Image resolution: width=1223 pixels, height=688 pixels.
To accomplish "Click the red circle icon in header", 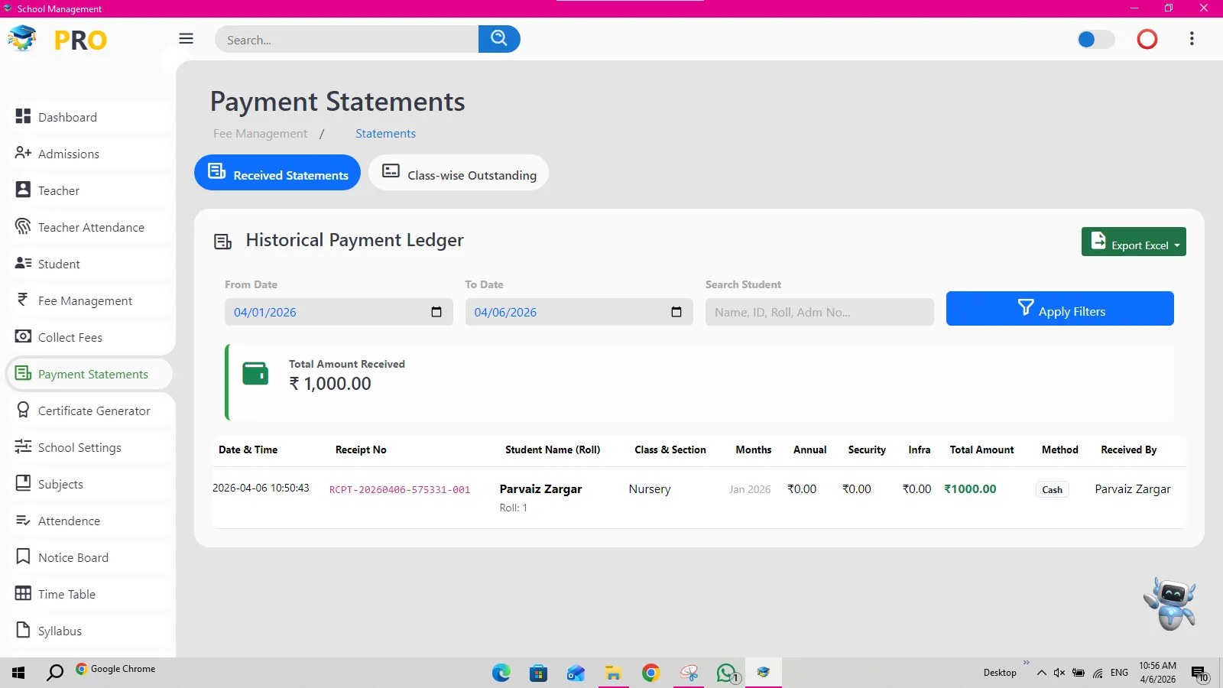I will click(1147, 39).
